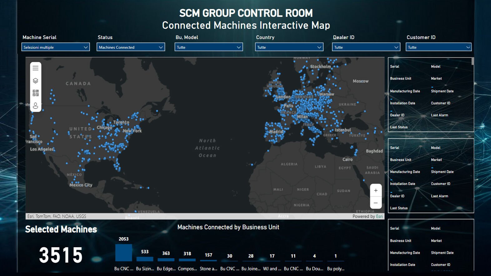Click Serial in the second machine card
Viewport: 491px width, 276px height.
(394, 148)
